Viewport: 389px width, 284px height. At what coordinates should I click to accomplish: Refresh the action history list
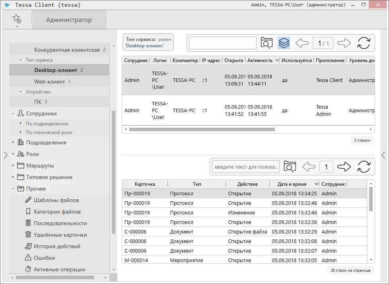coord(364,167)
